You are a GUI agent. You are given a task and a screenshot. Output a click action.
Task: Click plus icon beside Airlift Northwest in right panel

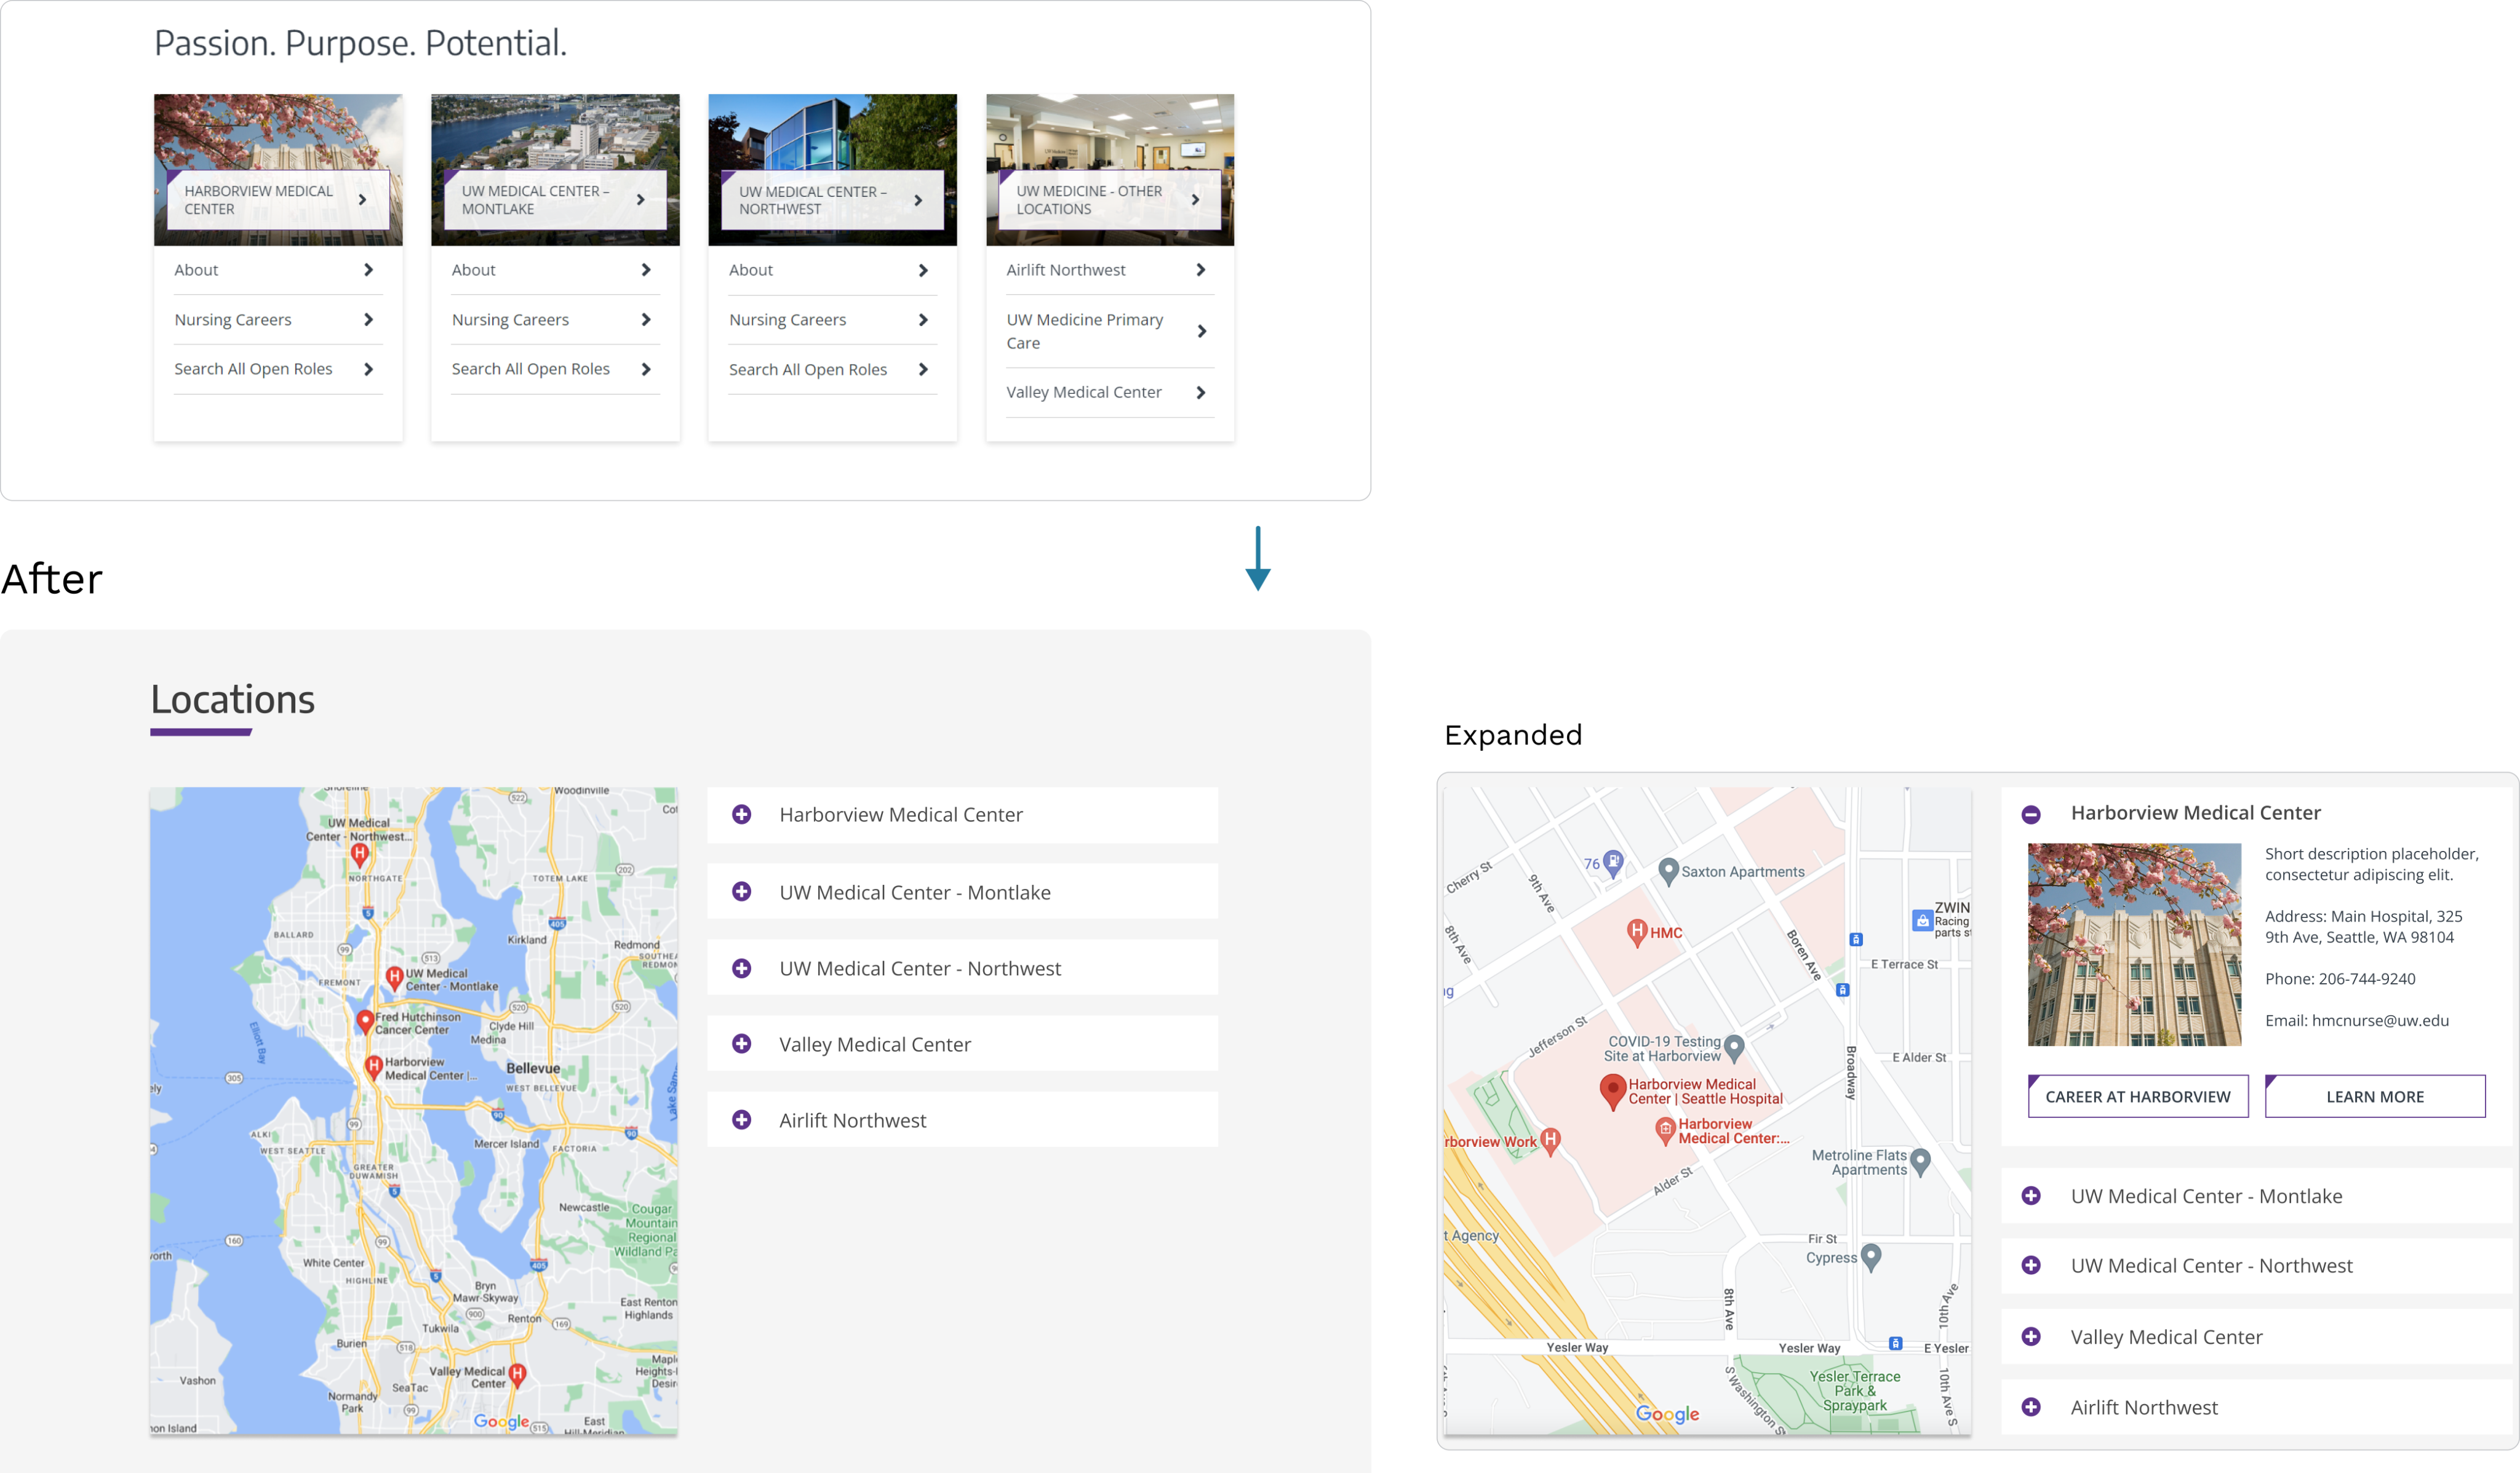2030,1407
